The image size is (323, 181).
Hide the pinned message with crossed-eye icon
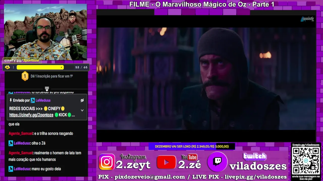(x=82, y=100)
